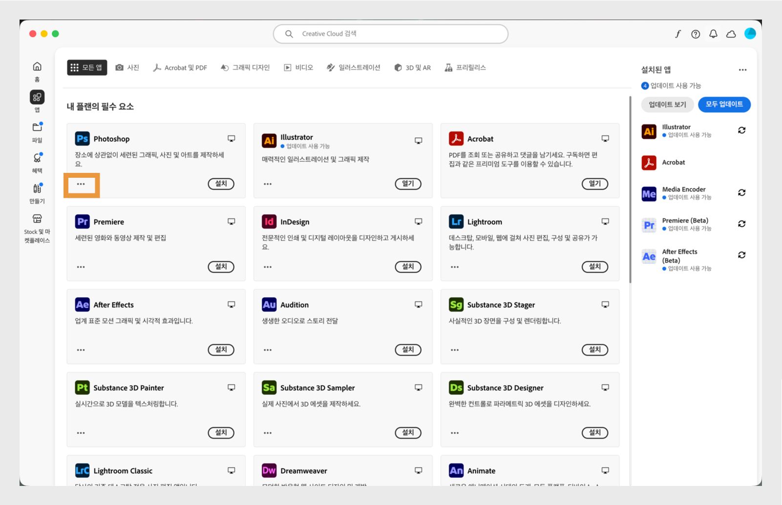The image size is (782, 505).
Task: Click the help question mark icon
Action: [x=696, y=34]
